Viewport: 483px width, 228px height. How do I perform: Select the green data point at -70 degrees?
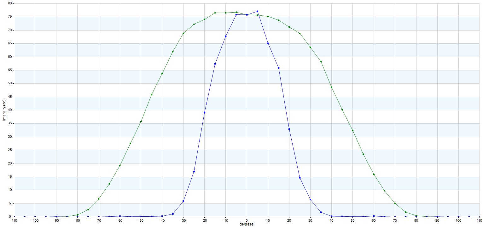[x=99, y=199]
